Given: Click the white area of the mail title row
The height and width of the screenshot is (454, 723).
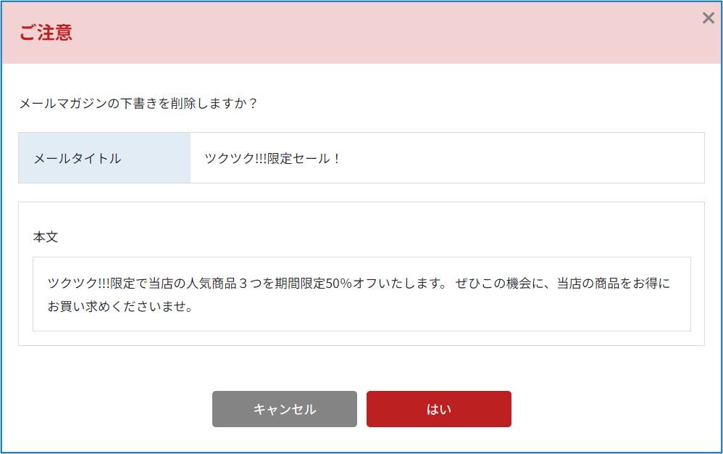Looking at the screenshot, I should (x=447, y=158).
